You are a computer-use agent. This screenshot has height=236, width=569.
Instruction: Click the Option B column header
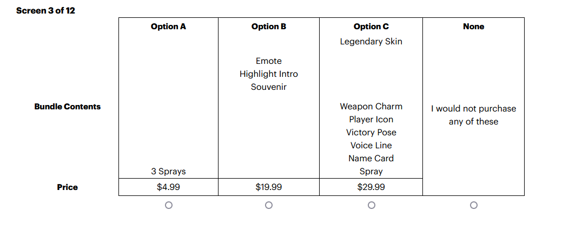[x=269, y=27]
